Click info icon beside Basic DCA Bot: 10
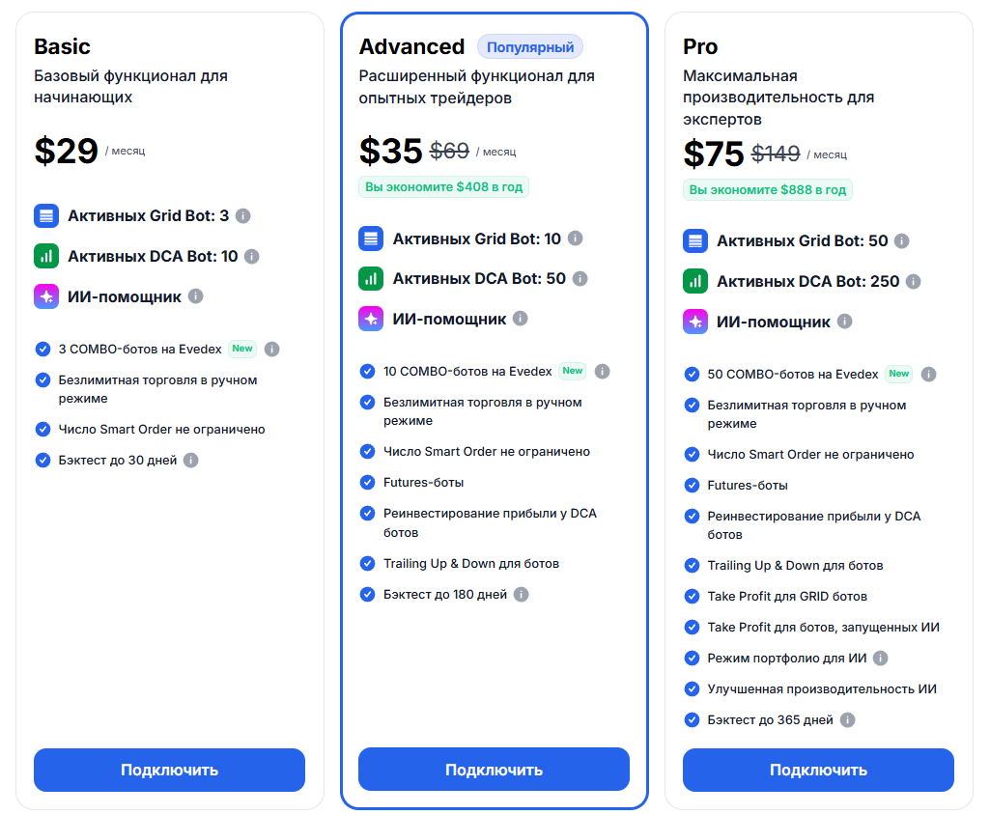The width and height of the screenshot is (990, 814). [252, 257]
